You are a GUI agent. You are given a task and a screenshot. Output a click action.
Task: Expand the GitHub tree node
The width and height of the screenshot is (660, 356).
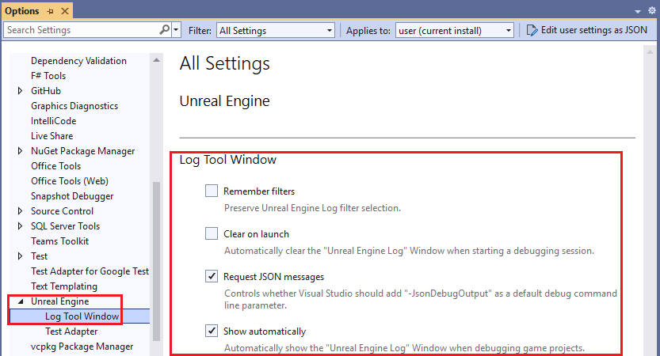coord(21,91)
